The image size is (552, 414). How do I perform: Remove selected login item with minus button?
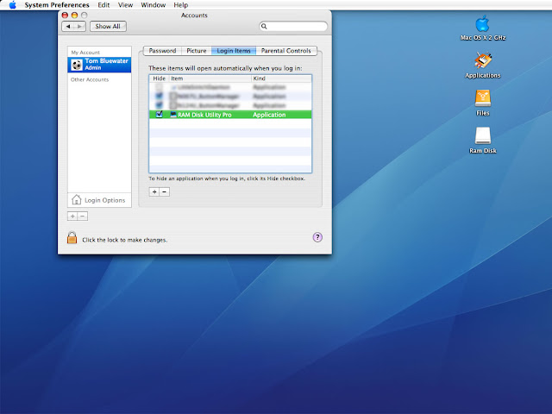coord(165,191)
